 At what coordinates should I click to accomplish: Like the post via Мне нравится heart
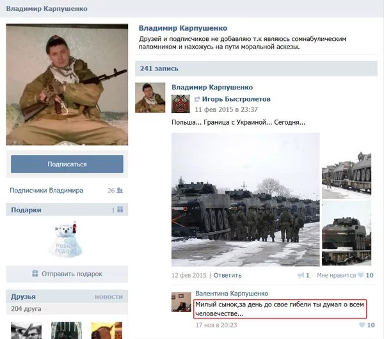coord(360,275)
